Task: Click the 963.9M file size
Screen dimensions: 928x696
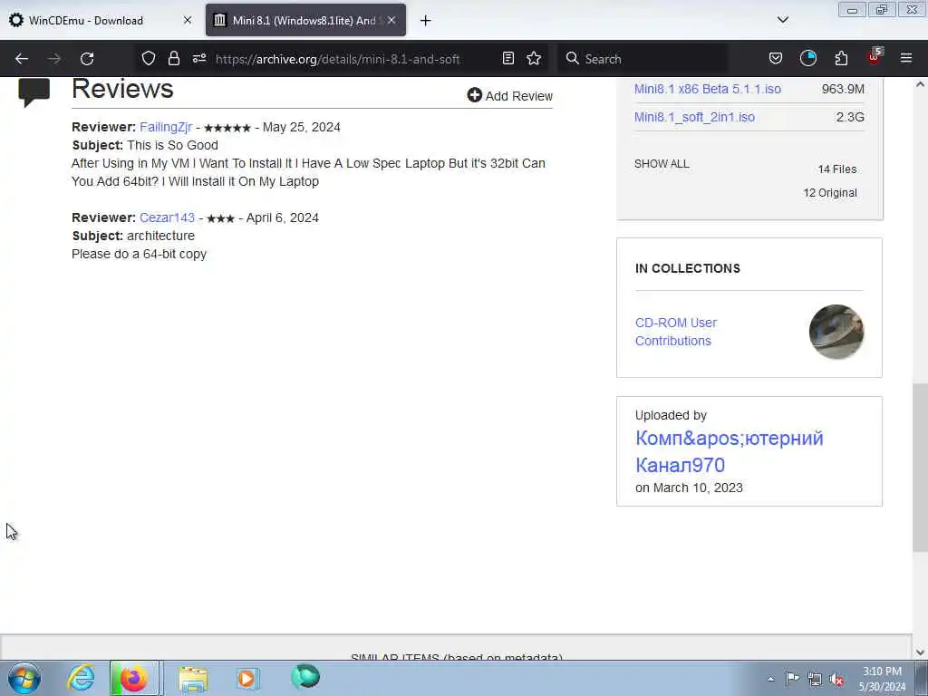Action: (843, 89)
